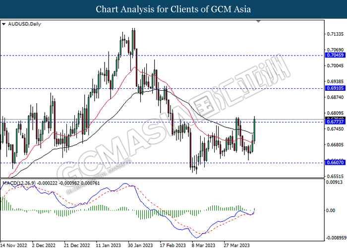Viewport: 347px width, 248px height.
Task: Click the 0.68095 price axis value
Action: click(335, 113)
